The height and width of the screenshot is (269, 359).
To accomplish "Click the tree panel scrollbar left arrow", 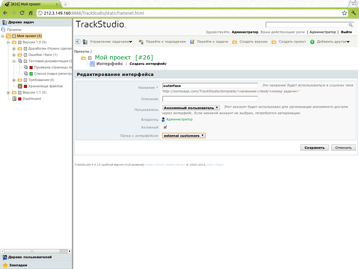I will [x=2, y=251].
